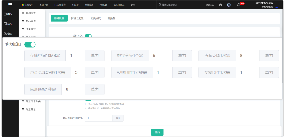This screenshot has height=137, width=285.
Task: Click the 默认存储空间大小 input field
Action: pos(99,118)
